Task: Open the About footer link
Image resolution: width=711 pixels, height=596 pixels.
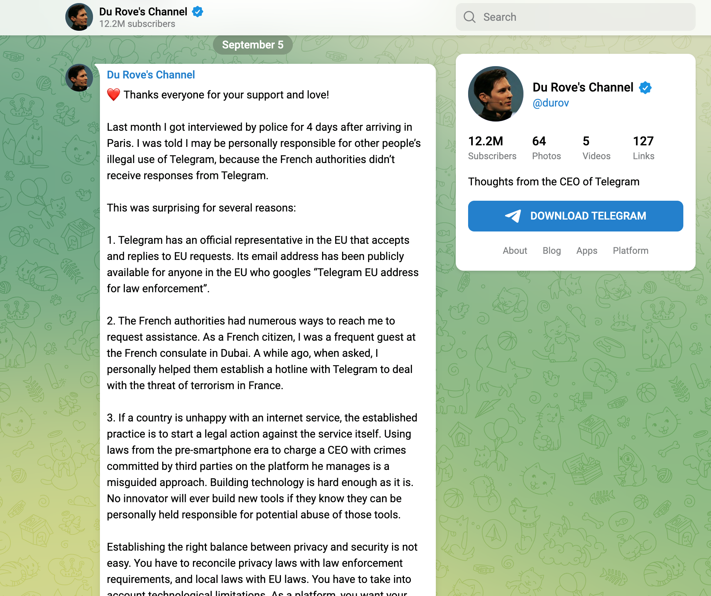Action: tap(515, 251)
